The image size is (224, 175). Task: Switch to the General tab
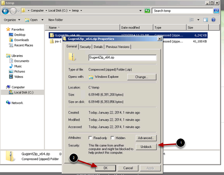72,47
